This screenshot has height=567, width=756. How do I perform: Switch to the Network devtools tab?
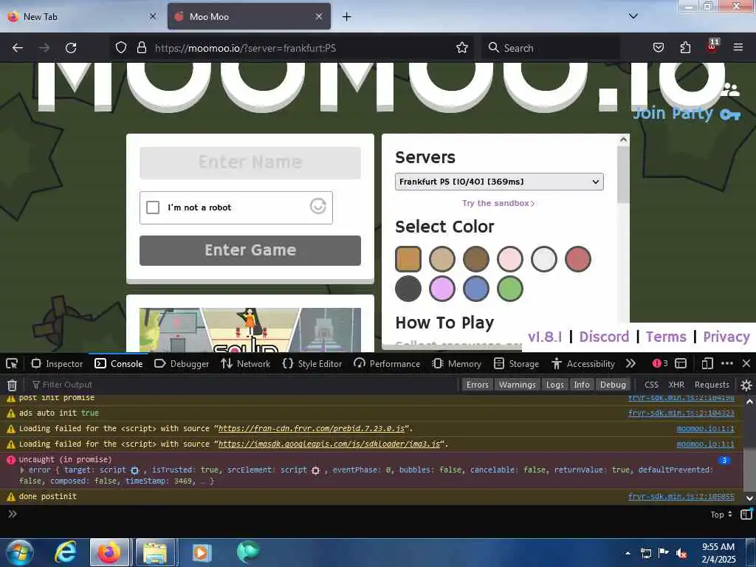pos(246,363)
